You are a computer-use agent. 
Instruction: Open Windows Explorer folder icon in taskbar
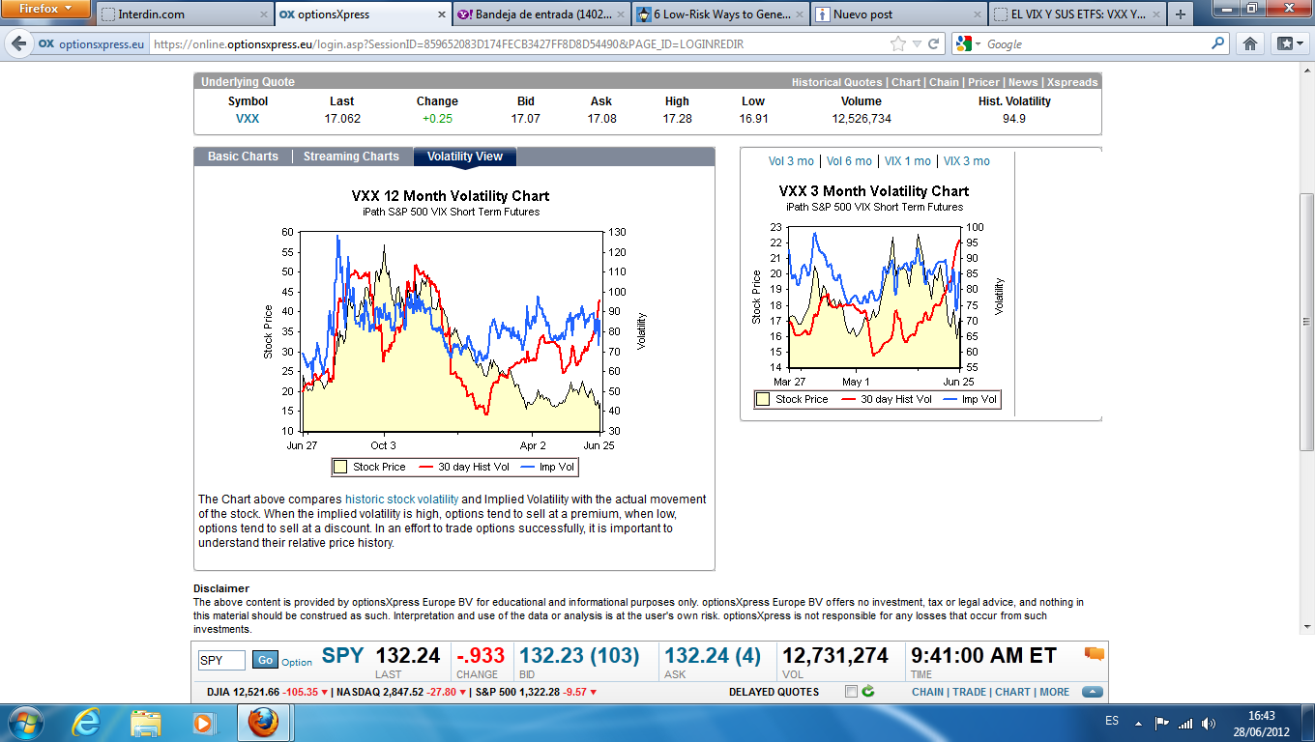(146, 722)
